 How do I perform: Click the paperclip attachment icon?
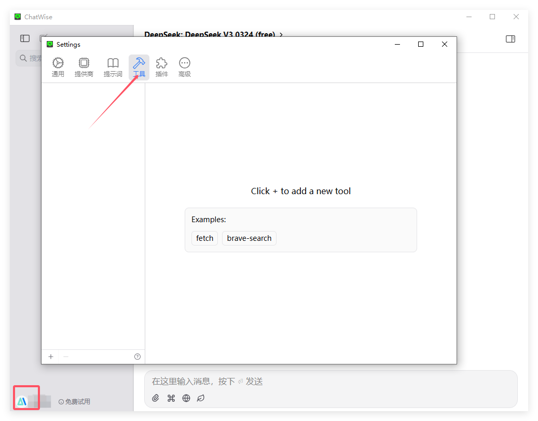pyautogui.click(x=156, y=398)
